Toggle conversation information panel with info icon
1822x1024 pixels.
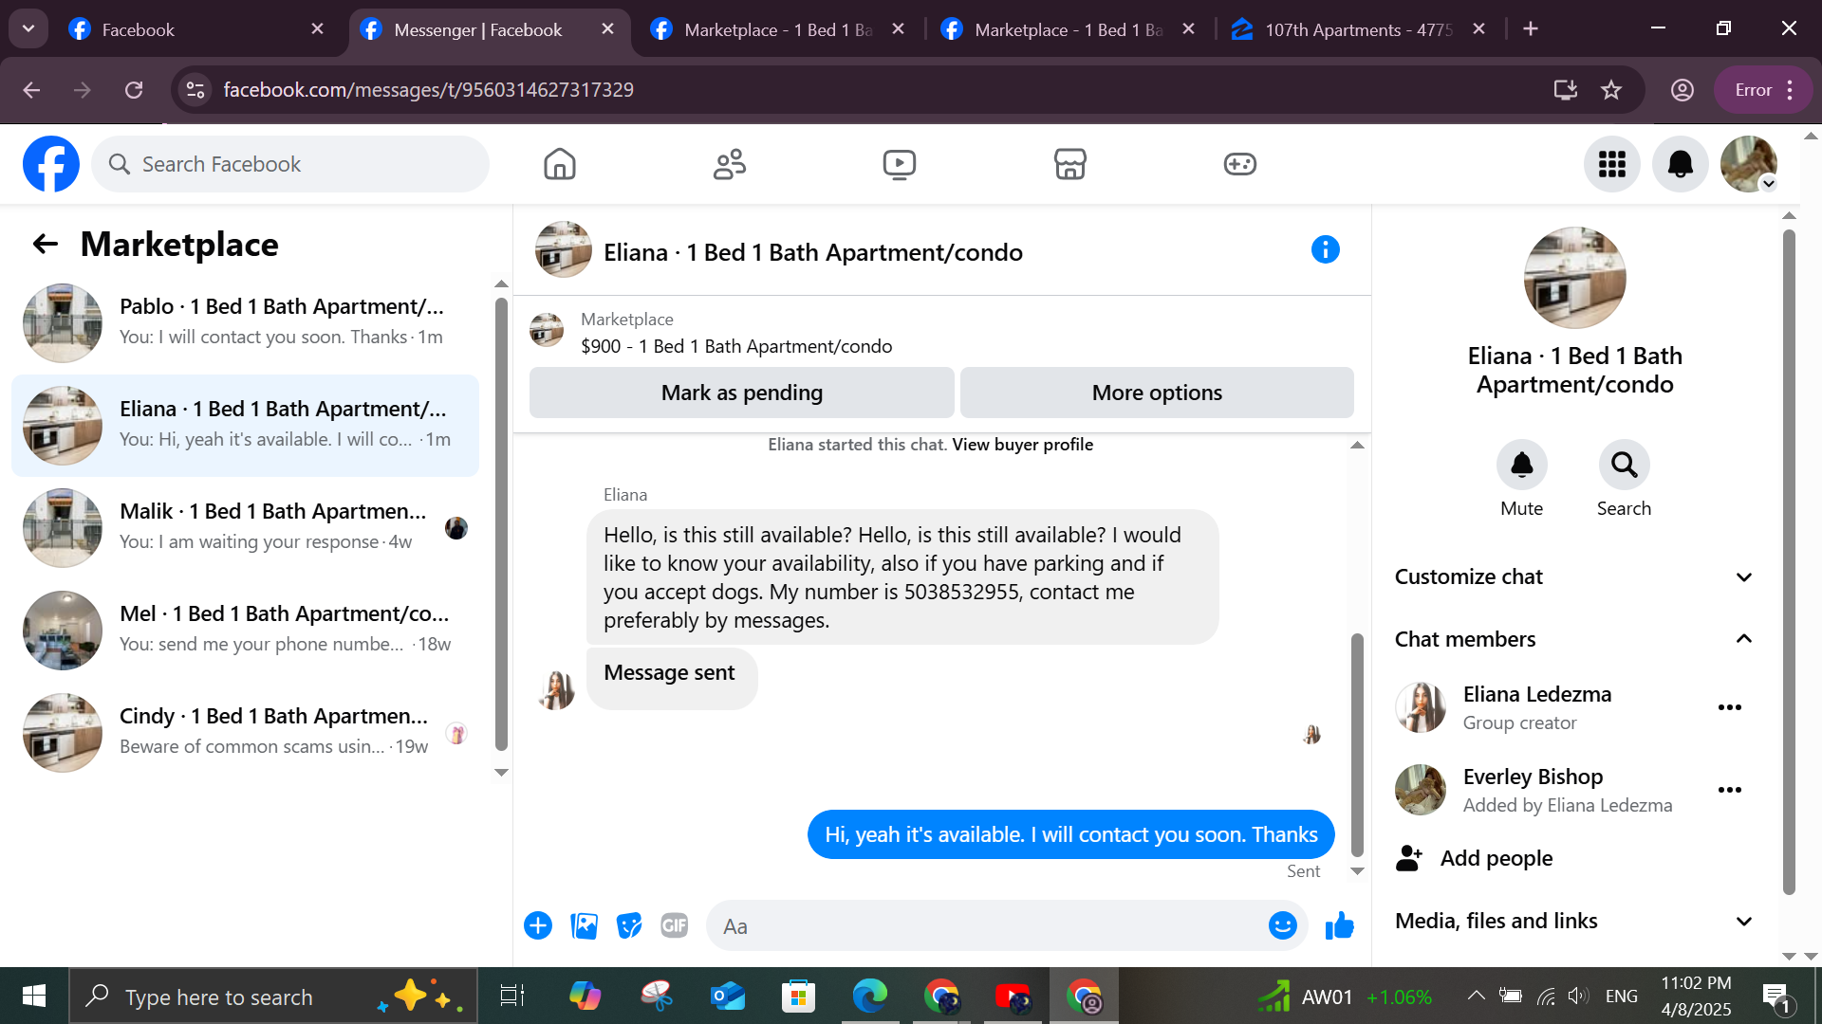[1325, 250]
